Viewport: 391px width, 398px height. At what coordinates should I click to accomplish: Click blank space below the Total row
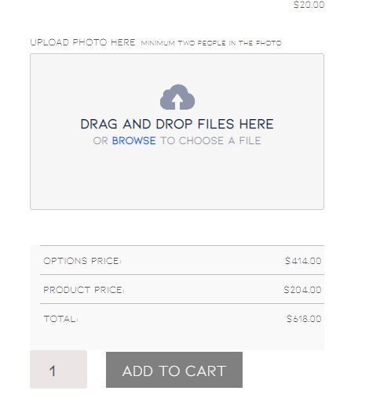pyautogui.click(x=177, y=338)
